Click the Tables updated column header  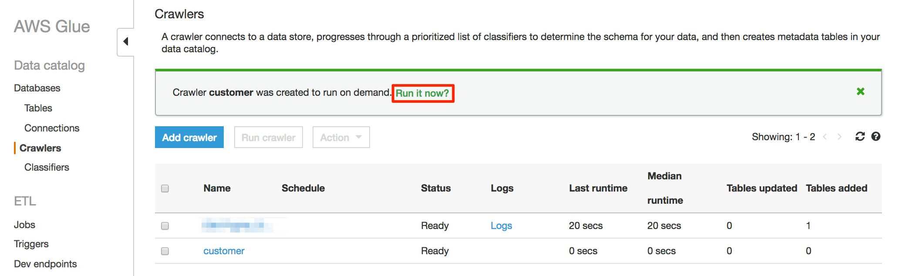[x=762, y=188]
